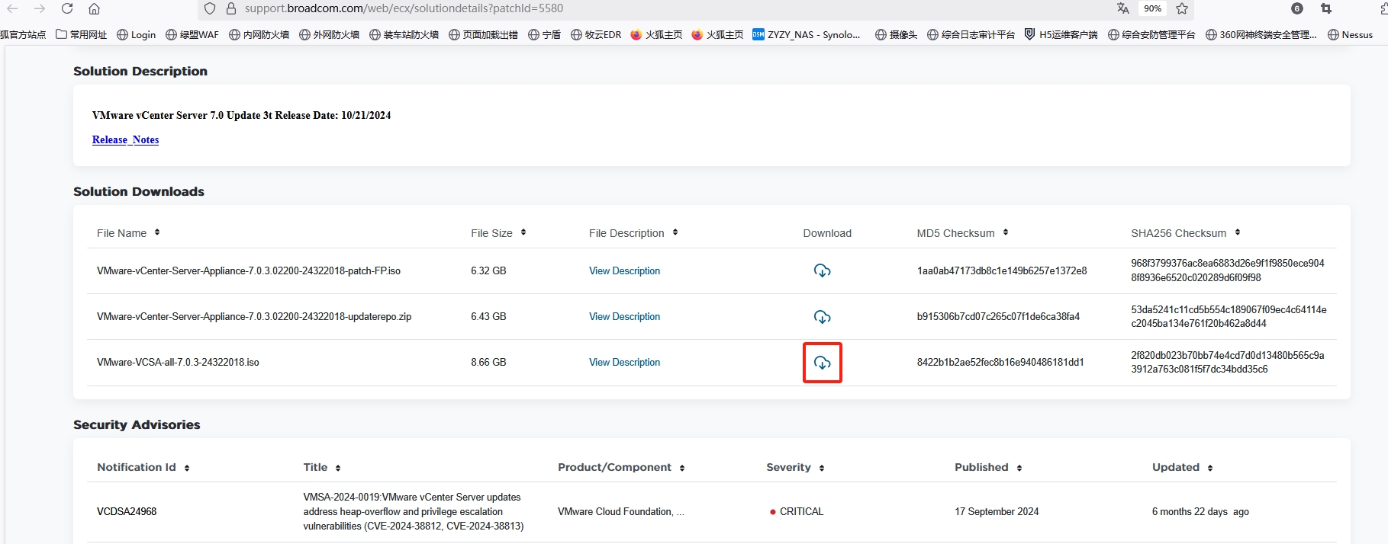The width and height of the screenshot is (1388, 544).
Task: Select notification id VCDSA24968
Action: [127, 511]
